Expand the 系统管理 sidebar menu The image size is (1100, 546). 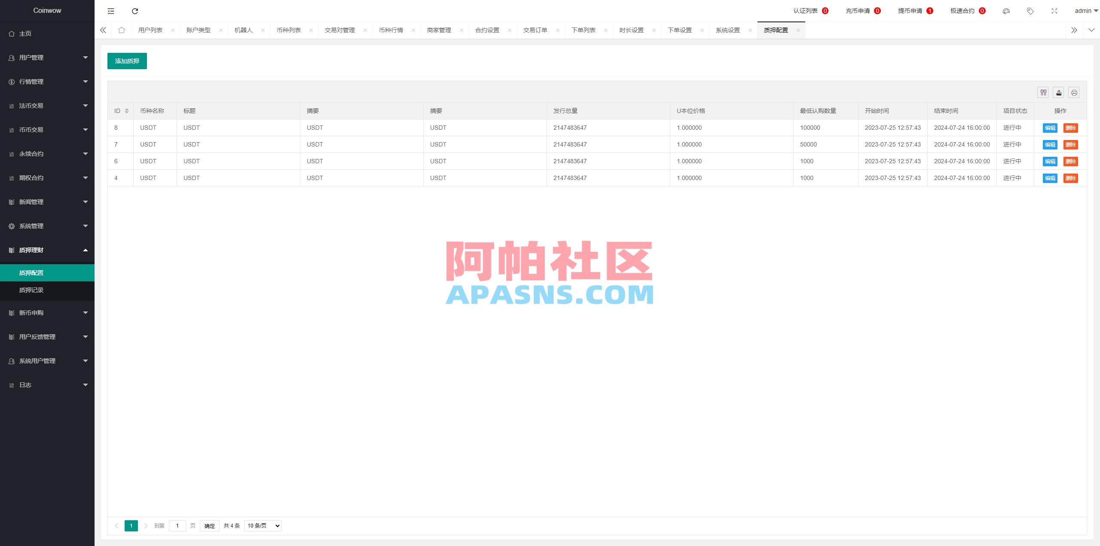tap(47, 226)
